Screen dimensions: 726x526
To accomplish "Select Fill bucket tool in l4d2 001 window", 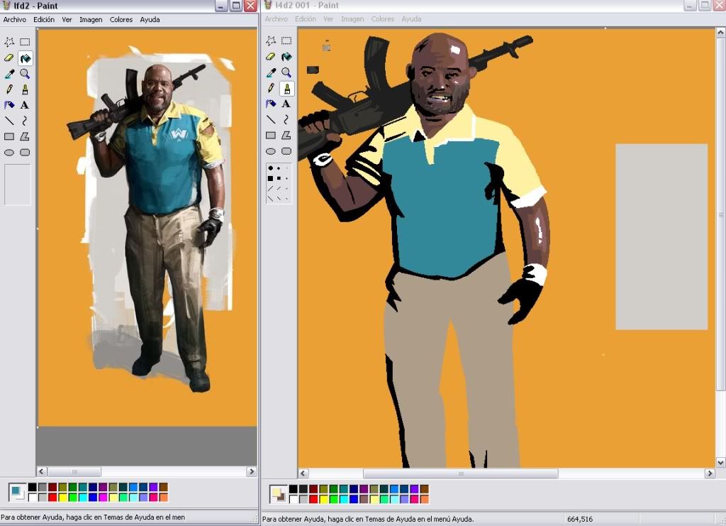I will pos(286,57).
